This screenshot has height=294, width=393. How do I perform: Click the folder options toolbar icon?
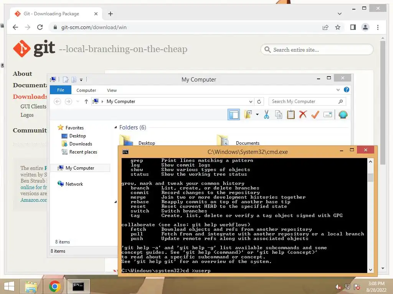click(x=248, y=114)
